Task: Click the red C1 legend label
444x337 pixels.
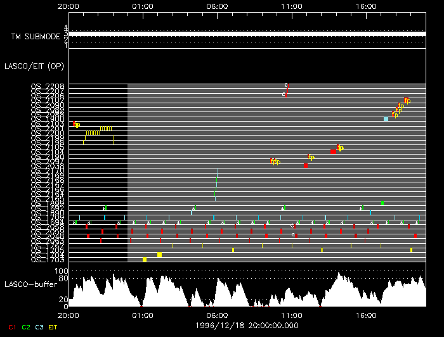Action: (12, 327)
